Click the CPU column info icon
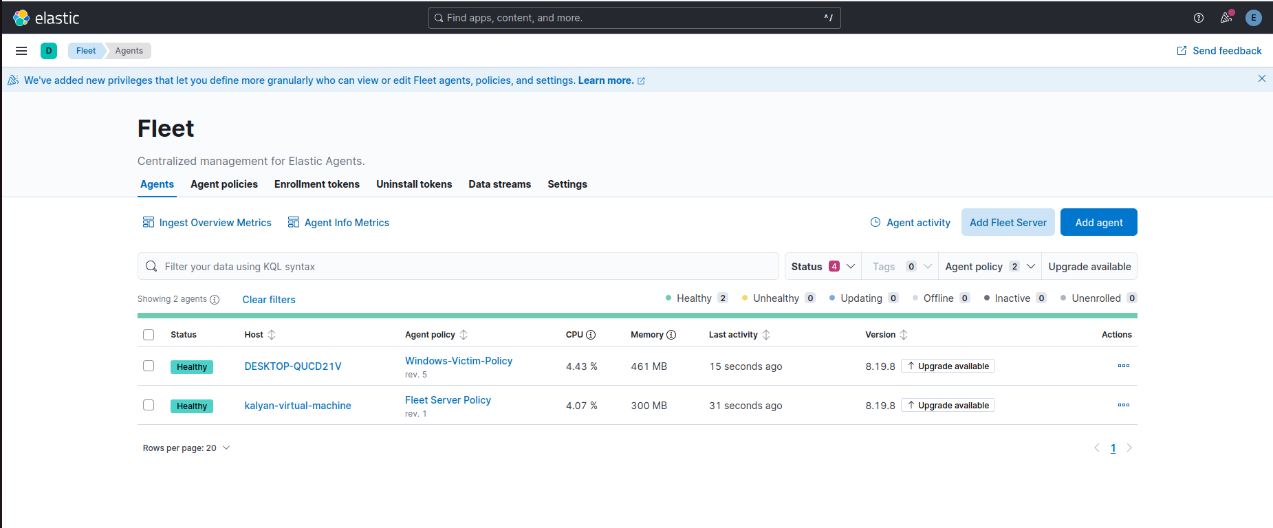The height and width of the screenshot is (528, 1273). point(591,335)
